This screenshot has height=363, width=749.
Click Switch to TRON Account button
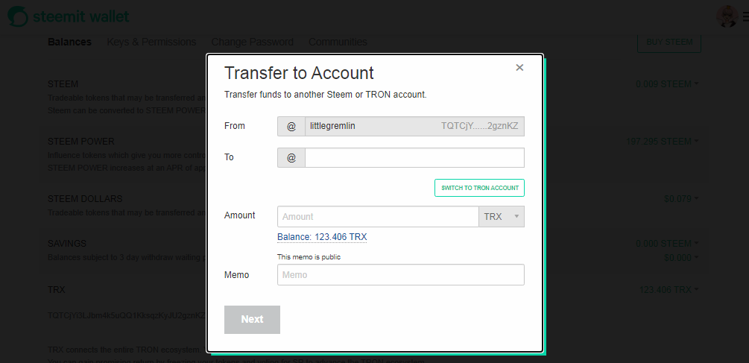pyautogui.click(x=480, y=188)
